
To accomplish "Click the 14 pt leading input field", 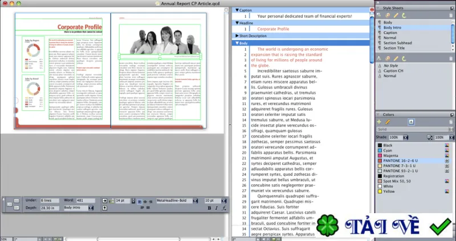I will click(123, 201).
